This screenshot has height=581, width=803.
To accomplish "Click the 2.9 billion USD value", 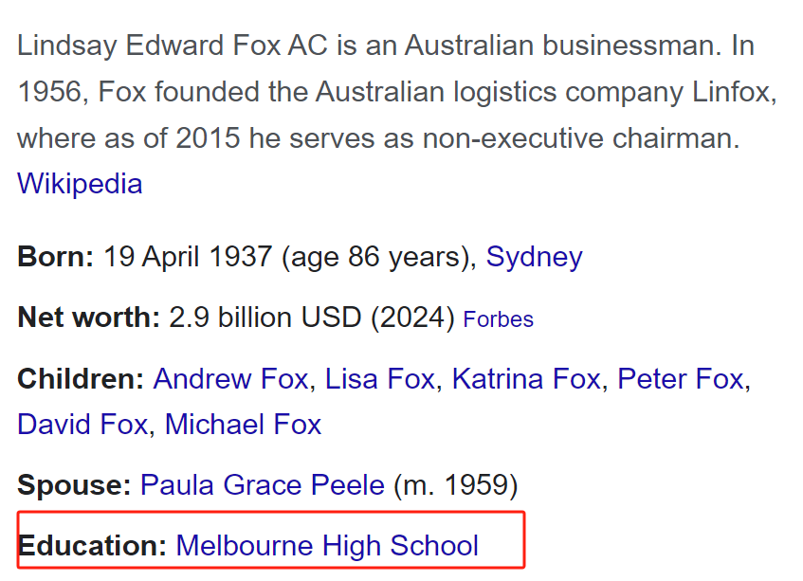I will [265, 318].
